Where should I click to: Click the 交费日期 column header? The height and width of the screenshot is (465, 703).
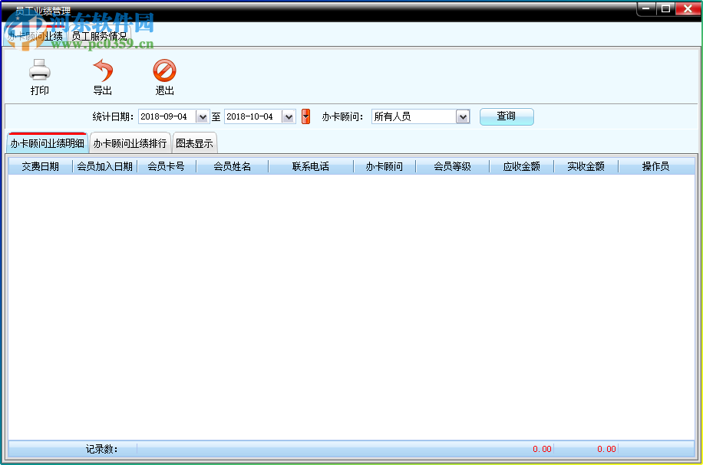(41, 166)
